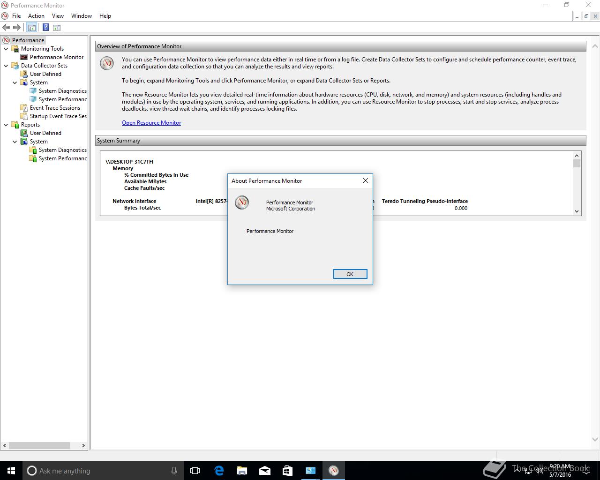Click the Help toolbar icon
This screenshot has width=600, height=480.
[x=45, y=28]
